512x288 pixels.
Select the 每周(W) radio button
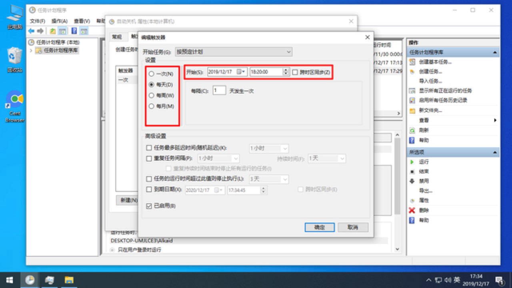pyautogui.click(x=151, y=96)
